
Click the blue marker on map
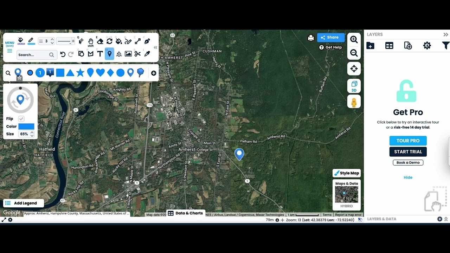point(239,154)
